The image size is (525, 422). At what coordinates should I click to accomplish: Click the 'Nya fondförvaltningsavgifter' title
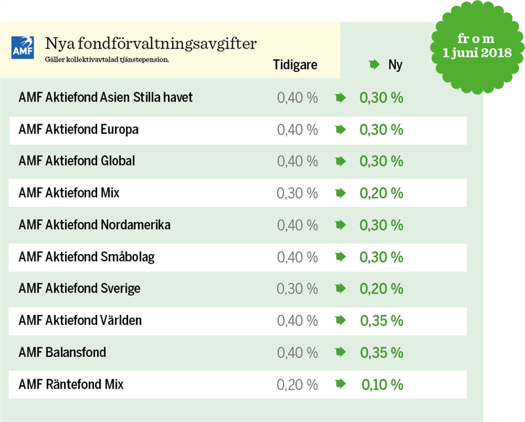pyautogui.click(x=151, y=44)
